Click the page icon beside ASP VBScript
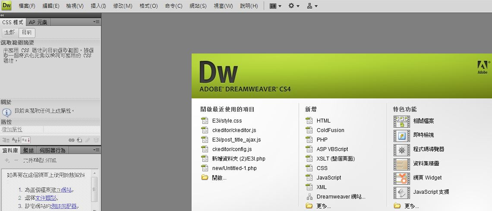 click(309, 149)
